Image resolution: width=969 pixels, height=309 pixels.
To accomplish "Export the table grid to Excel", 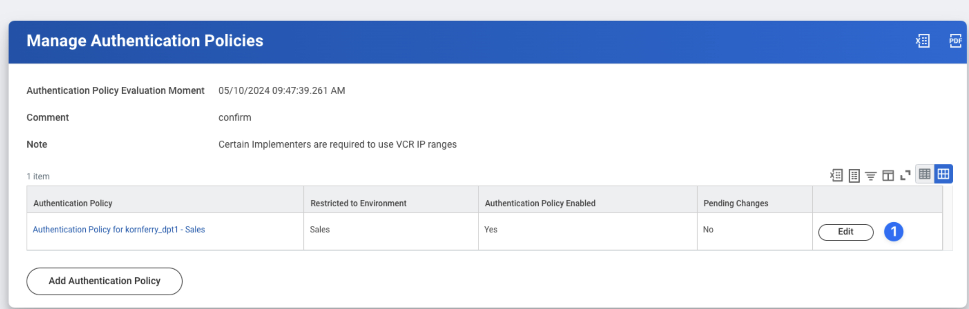I will pyautogui.click(x=836, y=175).
